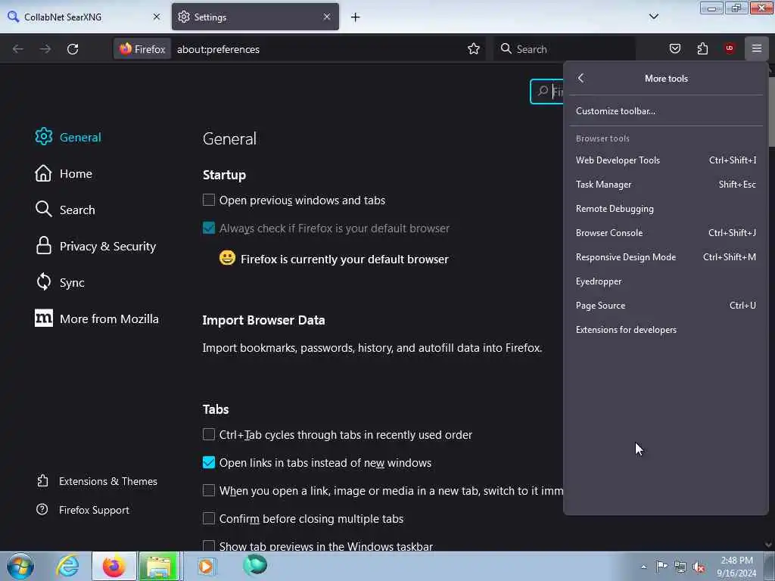Open Firefox Support link
Image resolution: width=775 pixels, height=581 pixels.
point(83,510)
